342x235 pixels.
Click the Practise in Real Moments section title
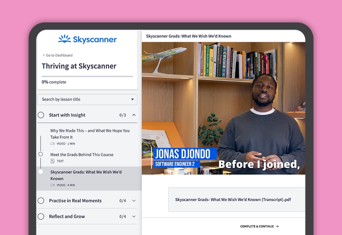[75, 201]
